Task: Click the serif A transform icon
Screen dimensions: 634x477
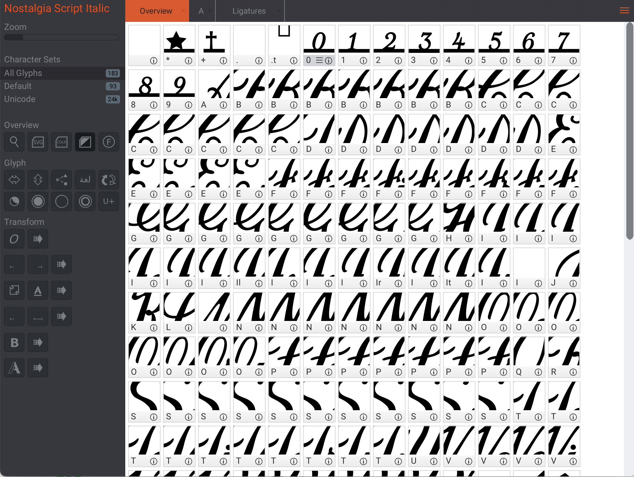Action: 14,368
